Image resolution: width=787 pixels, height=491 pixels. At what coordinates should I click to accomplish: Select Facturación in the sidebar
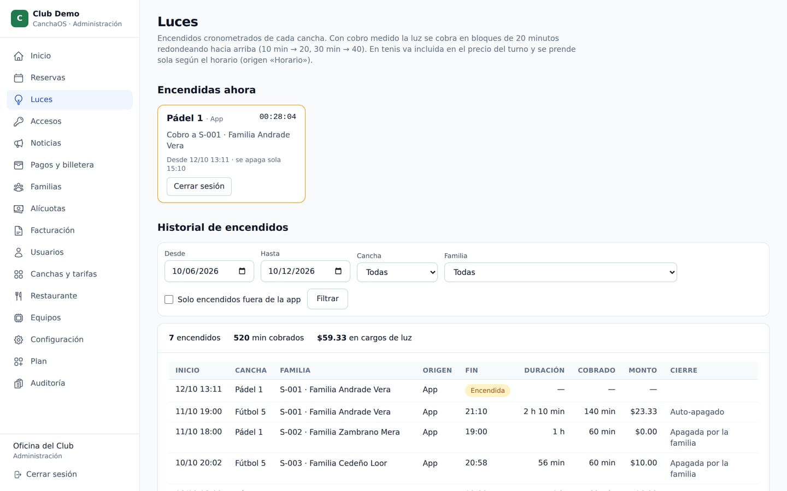tap(69, 230)
